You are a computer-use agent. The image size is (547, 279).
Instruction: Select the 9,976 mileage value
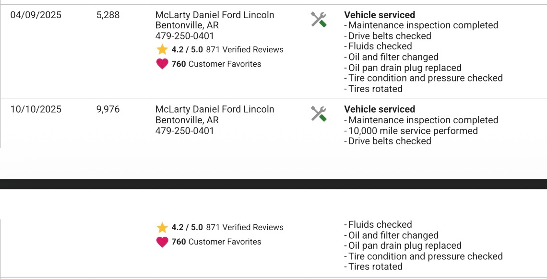coord(108,109)
